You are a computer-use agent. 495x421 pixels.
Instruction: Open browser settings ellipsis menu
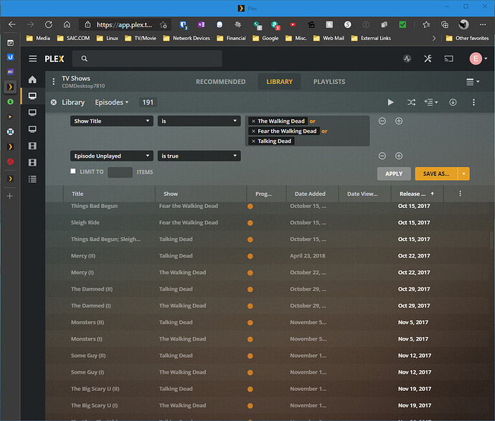[x=483, y=24]
